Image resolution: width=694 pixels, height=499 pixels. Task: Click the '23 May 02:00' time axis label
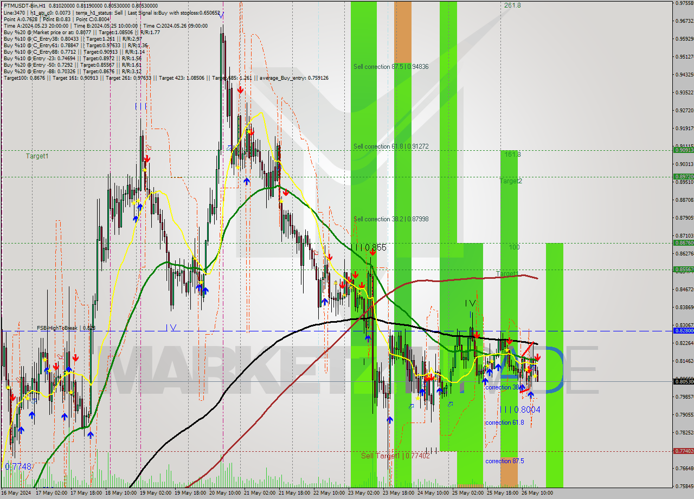[x=364, y=492]
